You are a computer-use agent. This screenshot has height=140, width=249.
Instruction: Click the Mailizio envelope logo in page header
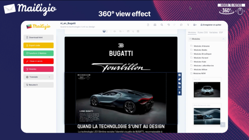(30, 9)
